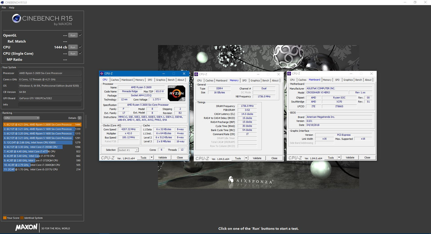Select ranking row Core i7-3930K

tap(42, 147)
